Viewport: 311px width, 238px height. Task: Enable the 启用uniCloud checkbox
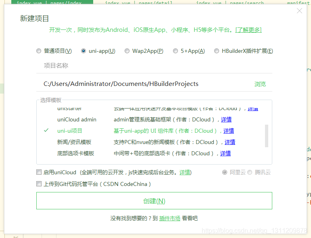(x=39, y=172)
